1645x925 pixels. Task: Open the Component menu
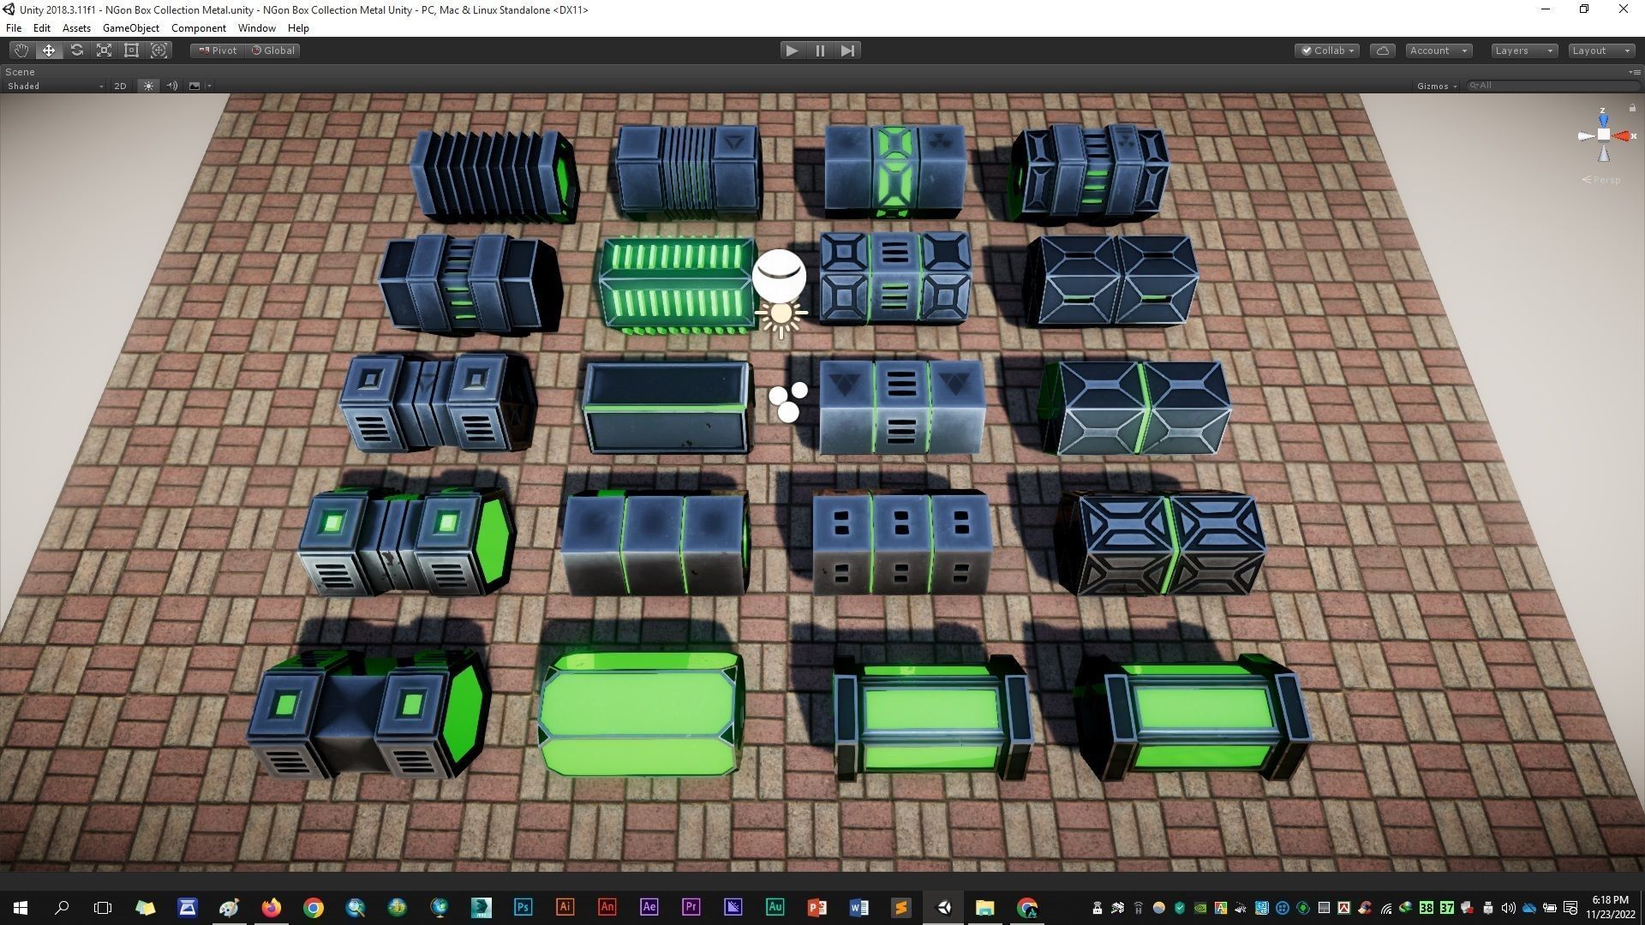pyautogui.click(x=198, y=28)
